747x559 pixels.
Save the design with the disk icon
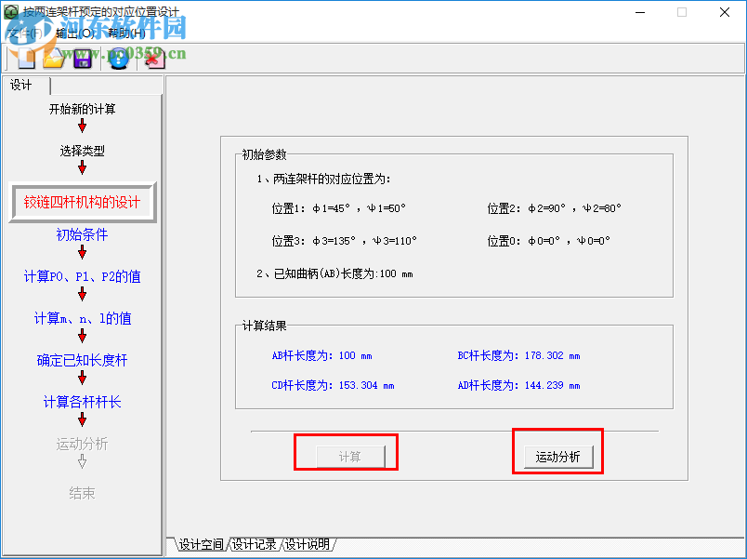(x=83, y=58)
